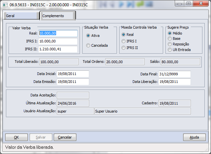Viewport: 211px width, 154px height.
Task: Maximize the IN0315C window
Action: point(189,4)
